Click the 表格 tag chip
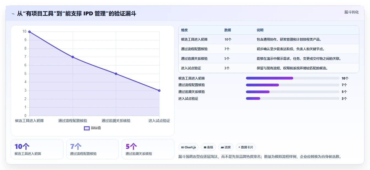The width and height of the screenshot is (370, 170). pos(209,147)
